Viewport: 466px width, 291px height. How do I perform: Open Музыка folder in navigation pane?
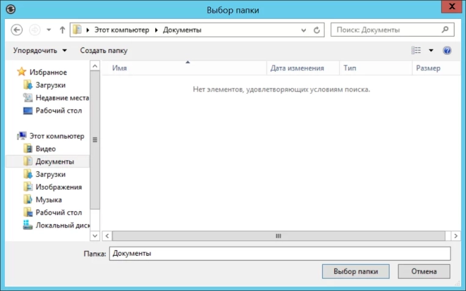click(x=48, y=200)
